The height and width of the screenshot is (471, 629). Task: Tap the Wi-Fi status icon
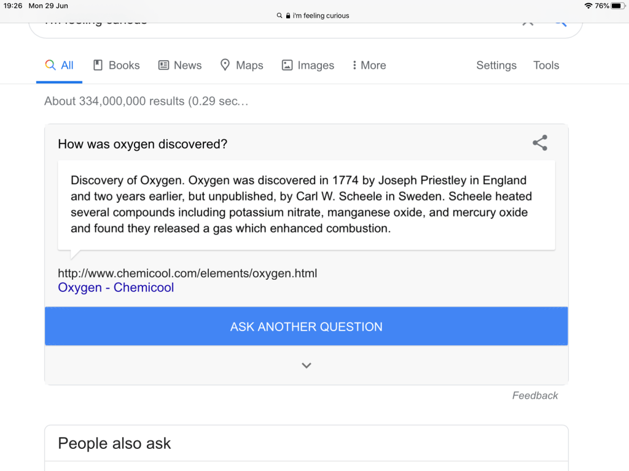pos(588,6)
